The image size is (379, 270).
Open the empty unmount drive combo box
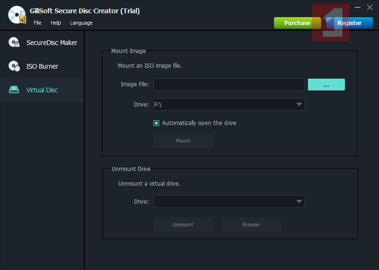(229, 202)
